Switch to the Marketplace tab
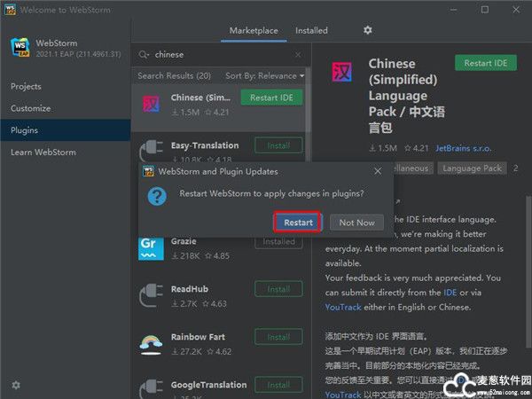 pyautogui.click(x=254, y=30)
